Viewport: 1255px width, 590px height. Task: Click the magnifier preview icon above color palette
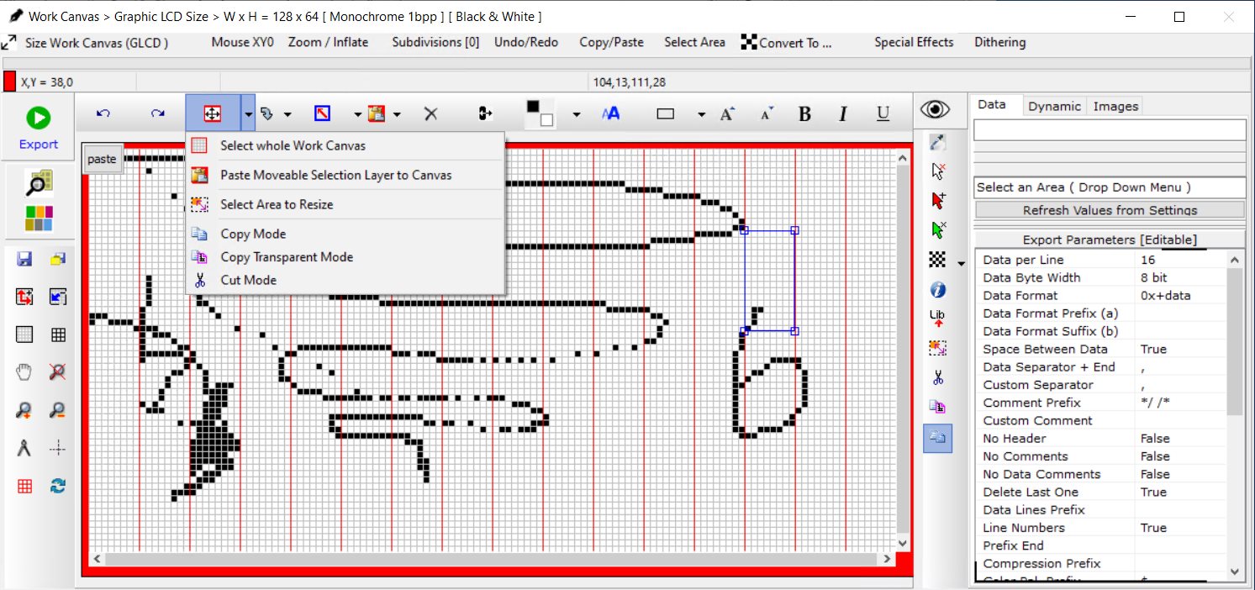coord(39,184)
